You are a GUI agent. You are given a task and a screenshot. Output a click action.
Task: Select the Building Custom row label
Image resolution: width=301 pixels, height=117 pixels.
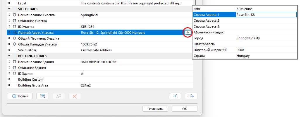pyautogui.click(x=31, y=79)
